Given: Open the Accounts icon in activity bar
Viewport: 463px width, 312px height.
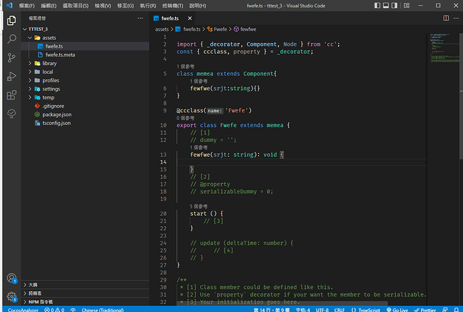Looking at the screenshot, I should (11, 278).
